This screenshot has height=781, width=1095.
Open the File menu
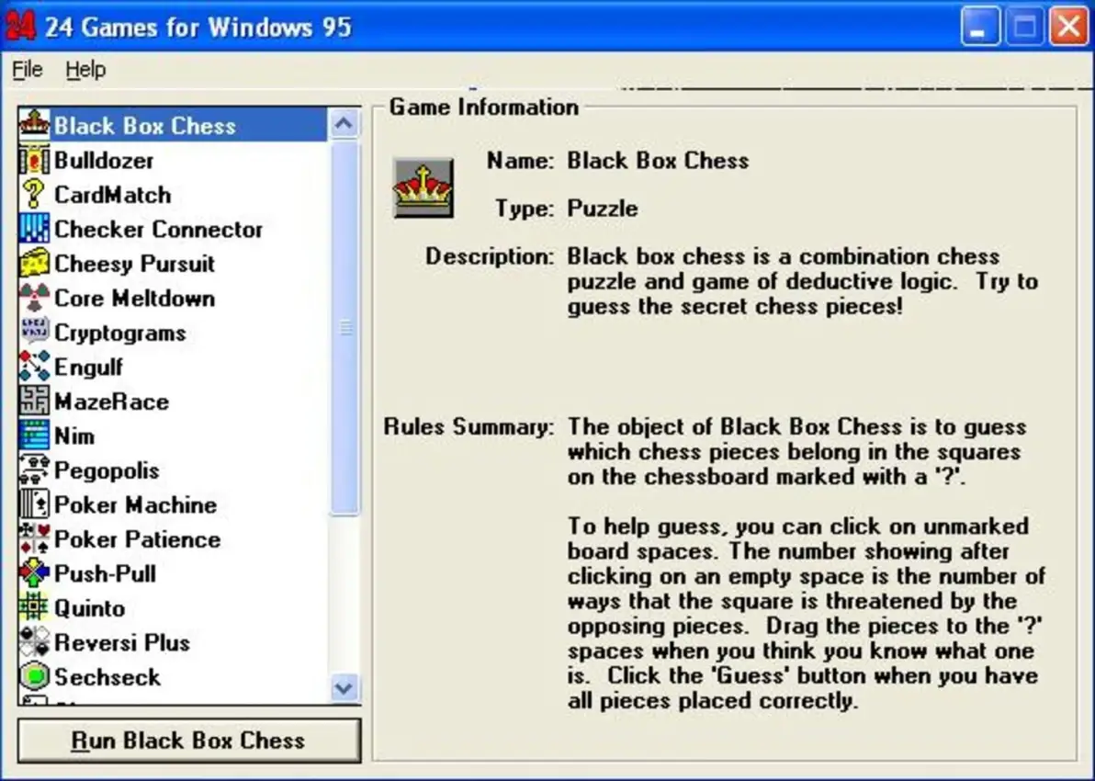(x=27, y=69)
